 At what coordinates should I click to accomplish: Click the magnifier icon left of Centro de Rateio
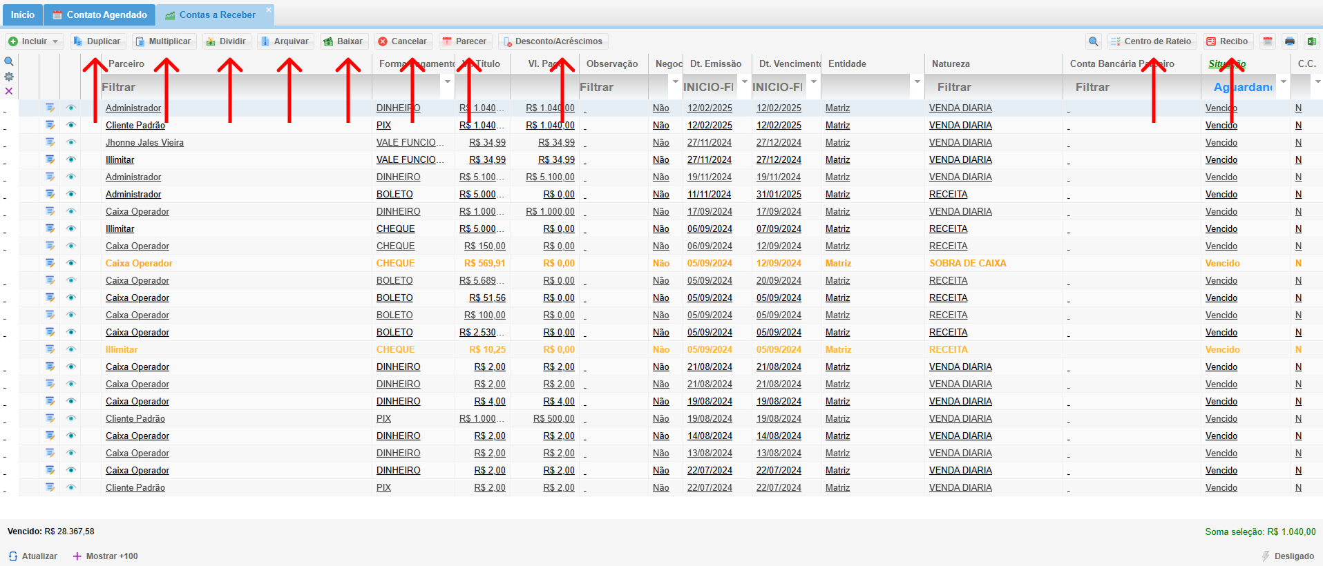1093,41
